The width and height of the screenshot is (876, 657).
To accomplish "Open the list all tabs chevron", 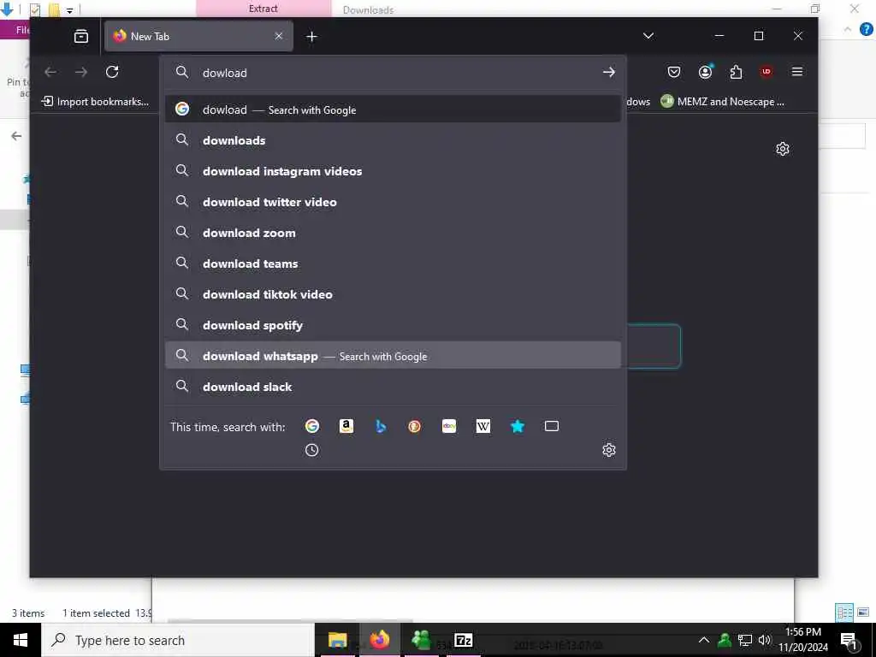I will coord(648,36).
